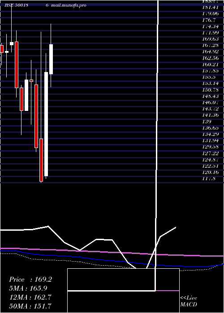Select the 176.7 price axis label
Image resolution: width=224 pixels, height=313 pixels.
click(x=209, y=20)
